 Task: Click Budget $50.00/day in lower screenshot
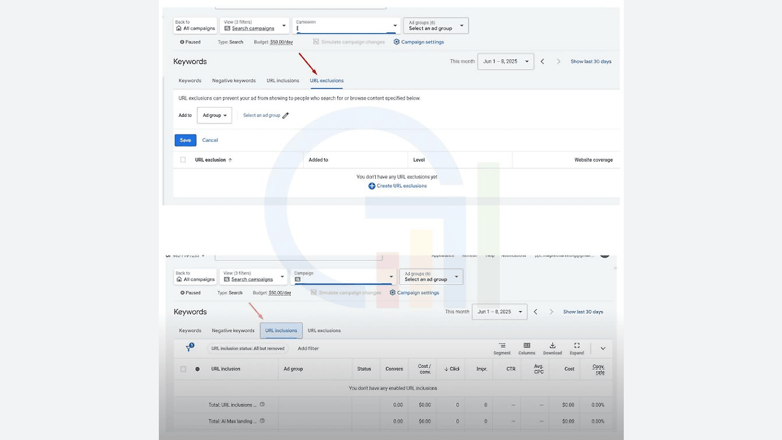click(272, 293)
